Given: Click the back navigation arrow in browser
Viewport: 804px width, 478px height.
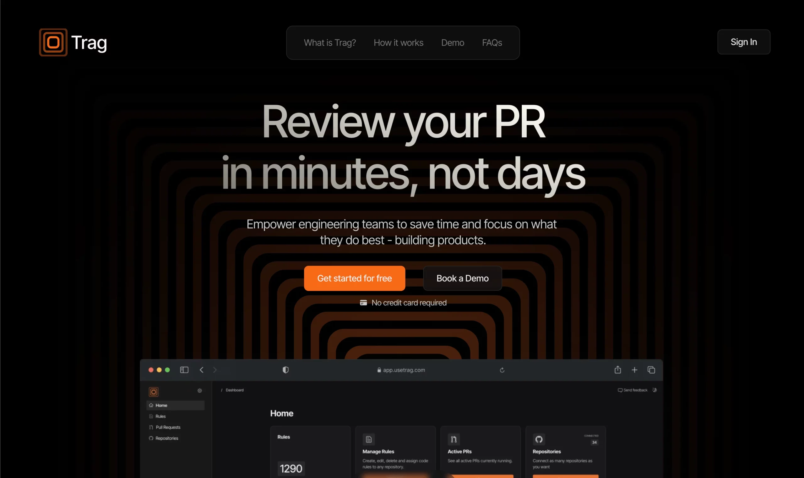Looking at the screenshot, I should click(x=202, y=370).
